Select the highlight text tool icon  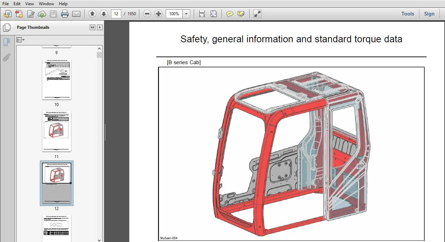[x=241, y=14]
